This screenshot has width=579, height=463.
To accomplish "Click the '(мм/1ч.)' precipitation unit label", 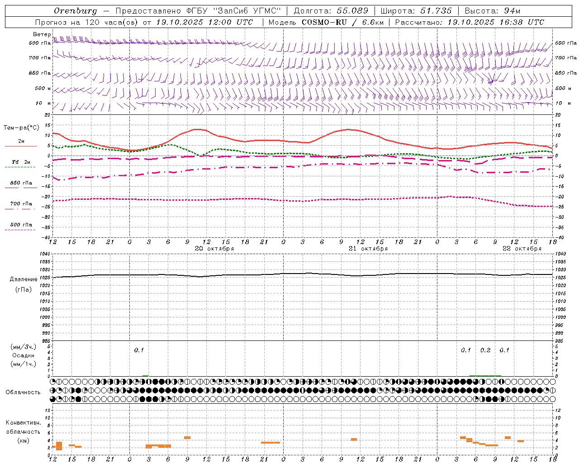I will 24,364.
